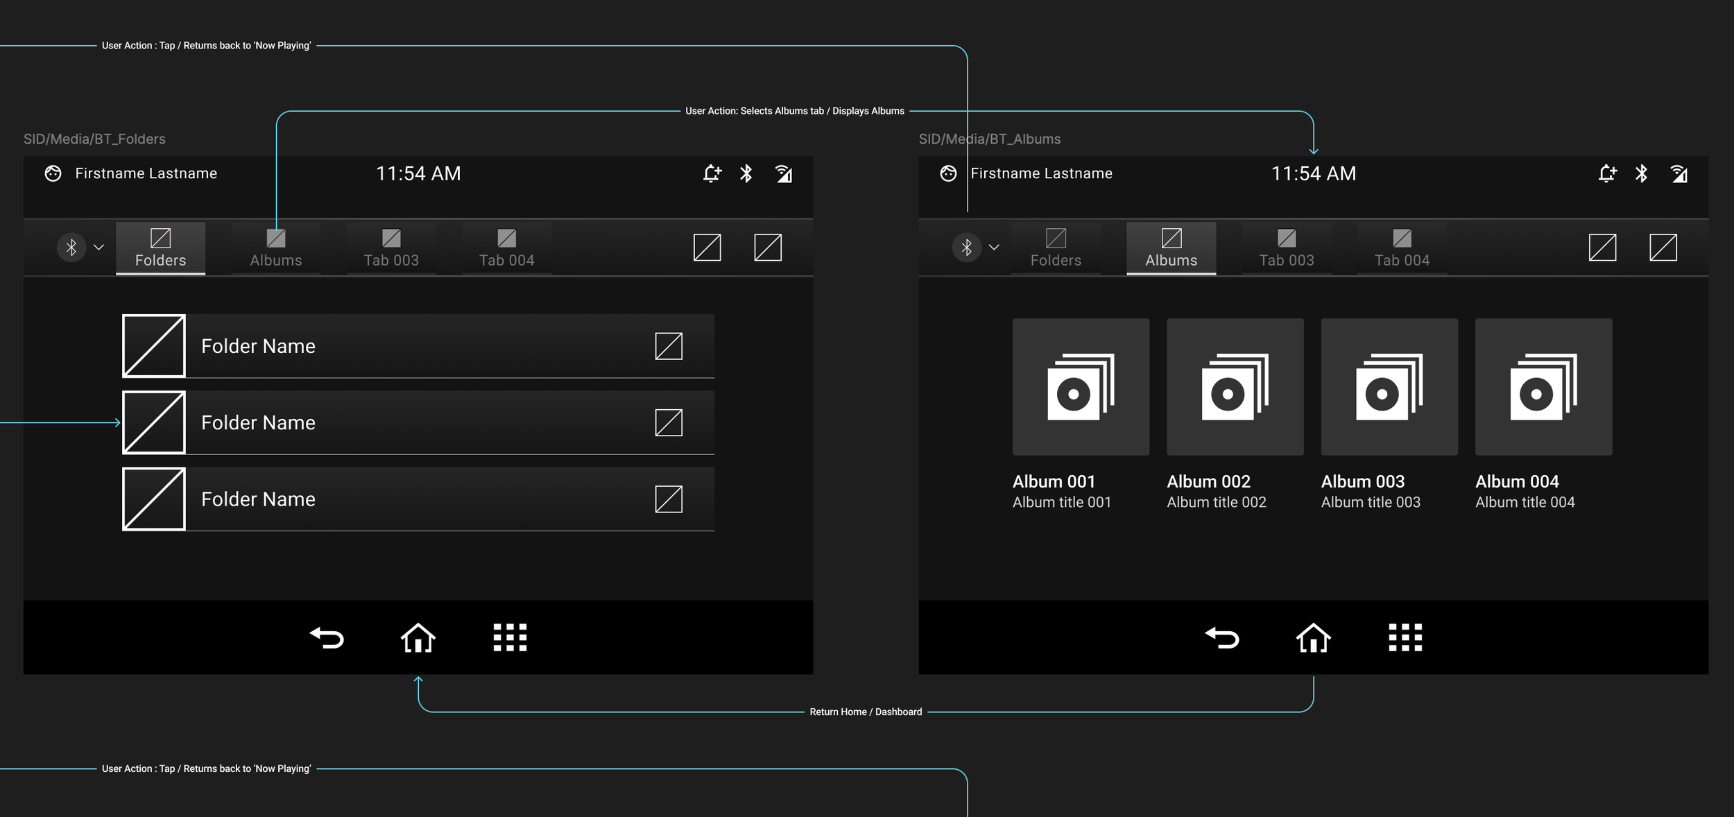Tap Folders tab on Albums screen
The image size is (1734, 817).
coord(1056,248)
